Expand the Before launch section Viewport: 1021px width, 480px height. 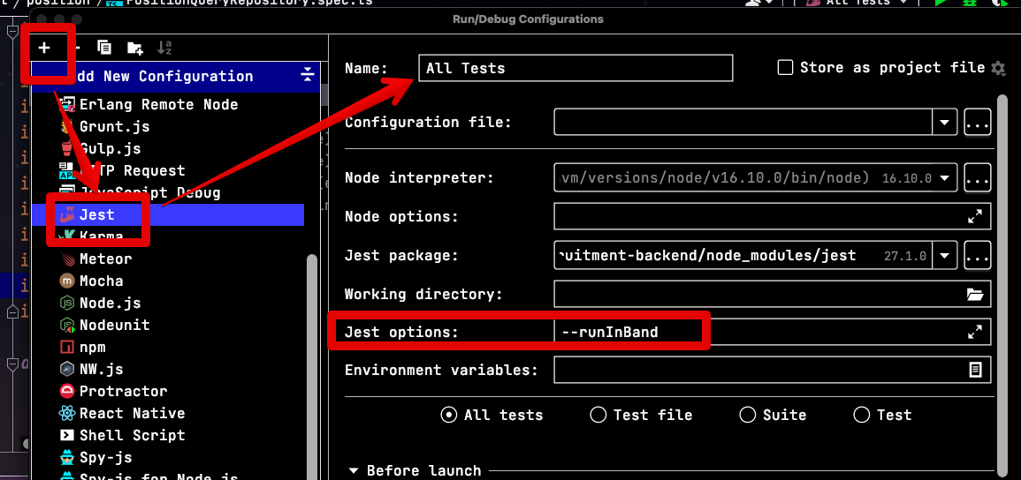tap(354, 470)
